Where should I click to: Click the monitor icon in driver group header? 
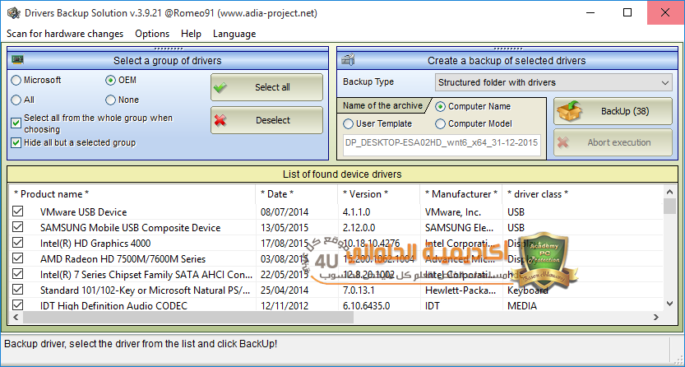click(x=17, y=60)
